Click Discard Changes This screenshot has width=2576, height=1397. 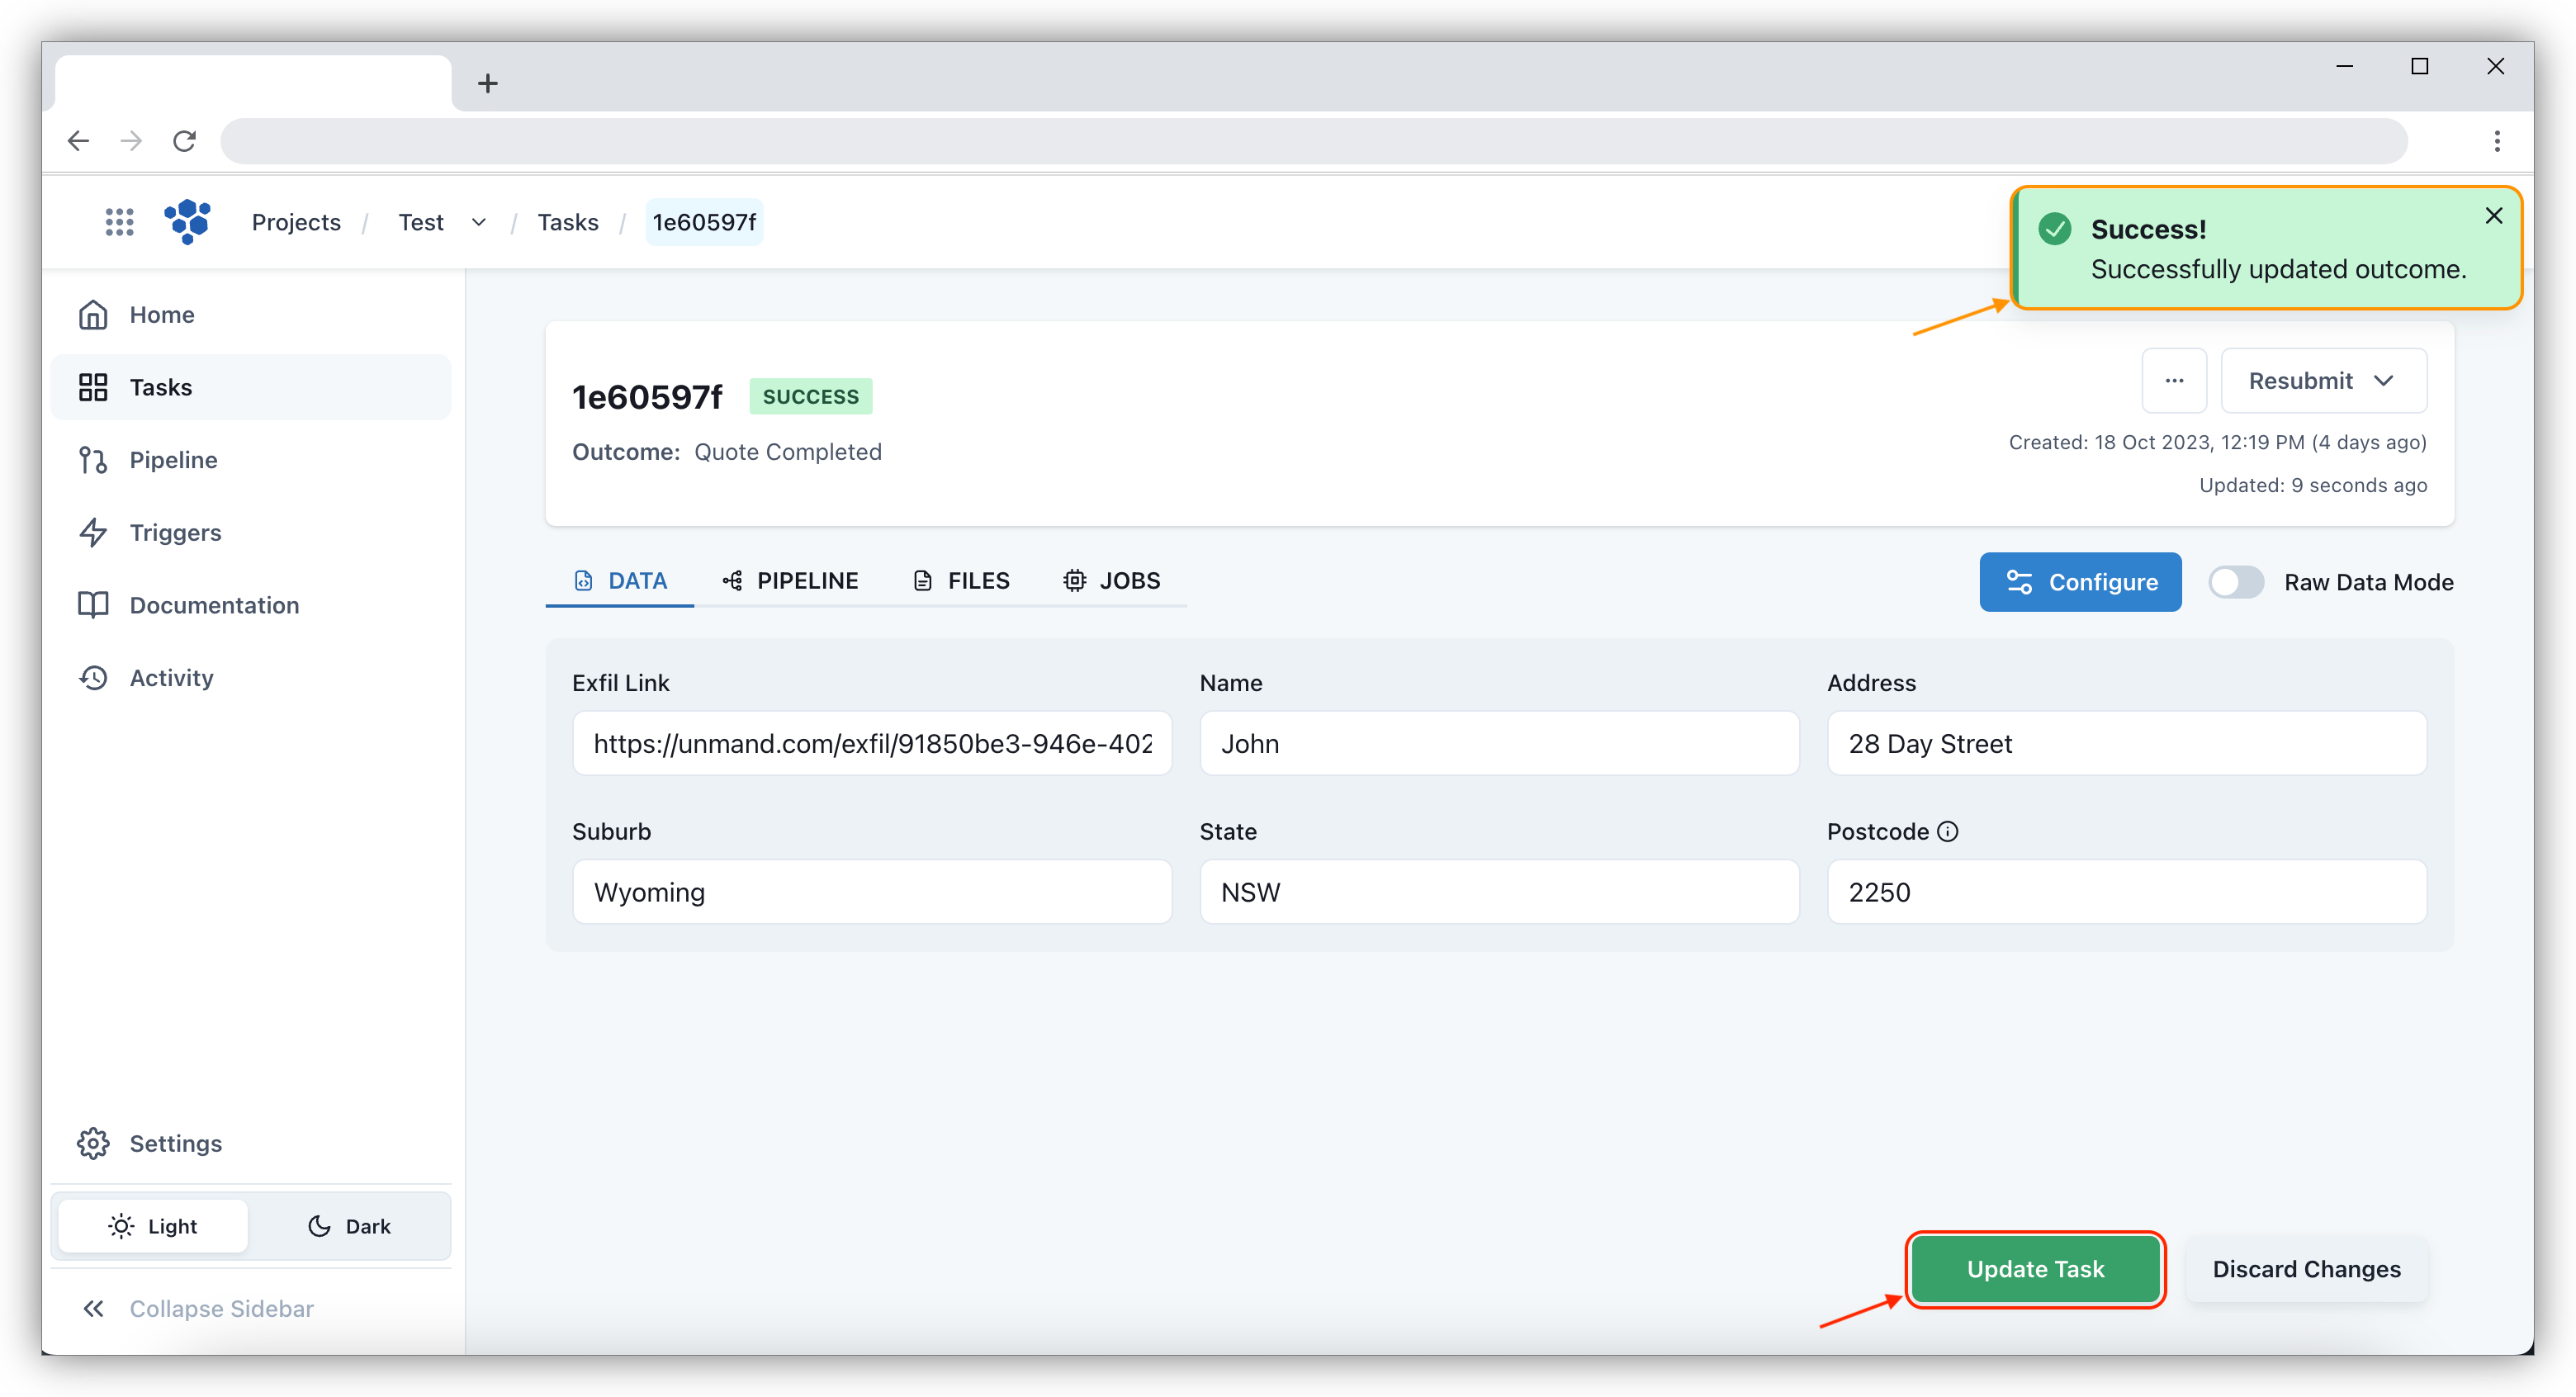pos(2306,1269)
